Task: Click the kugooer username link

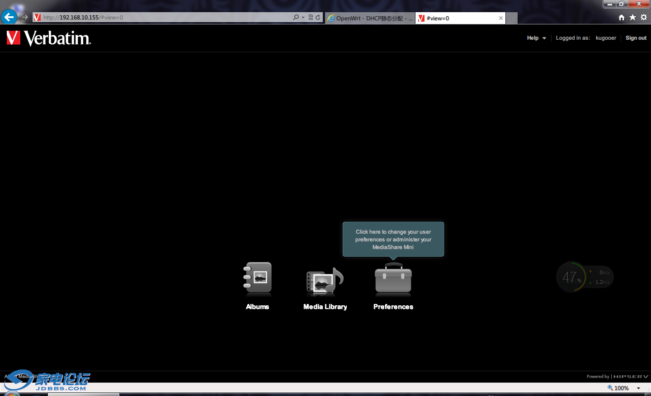Action: click(x=606, y=38)
